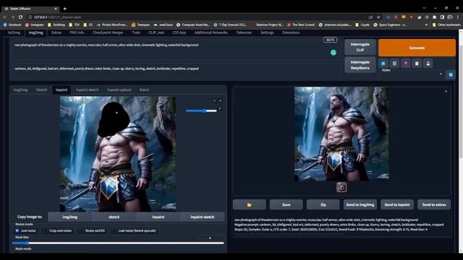Open output folder with the folder icon button
The width and height of the screenshot is (463, 260).
coord(249,204)
